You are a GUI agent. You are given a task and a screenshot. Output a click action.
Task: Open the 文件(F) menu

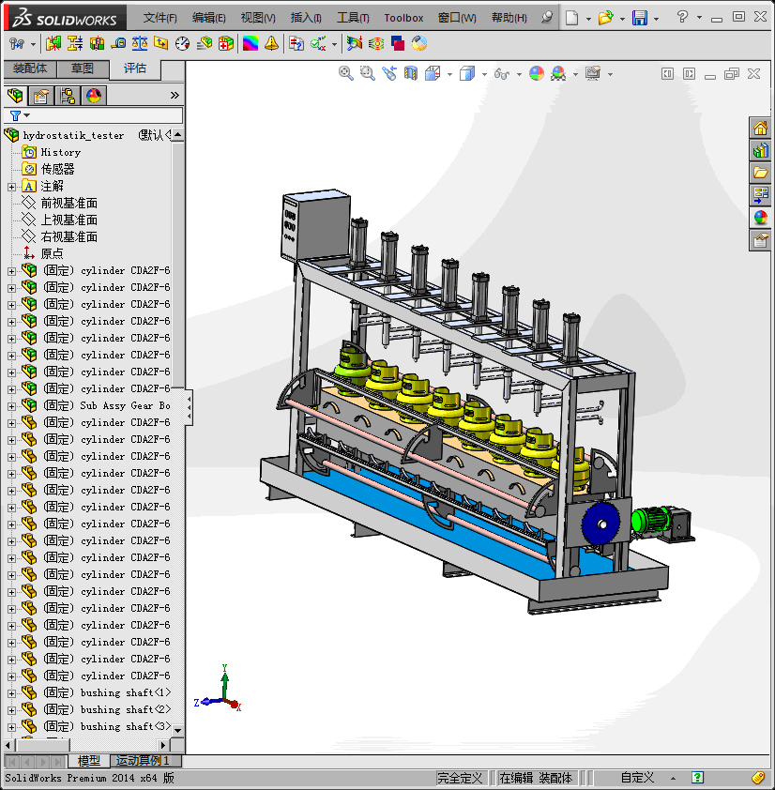[160, 18]
